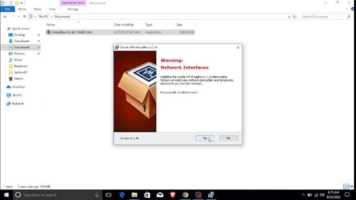This screenshot has width=356, height=200.
Task: Open the VirtualBox installer taskbar icon
Action: (211, 195)
